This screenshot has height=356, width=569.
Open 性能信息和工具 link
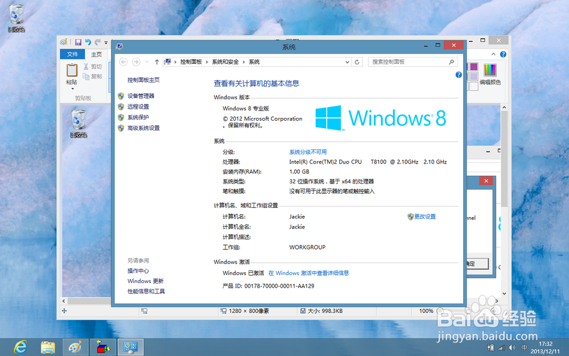(x=146, y=291)
